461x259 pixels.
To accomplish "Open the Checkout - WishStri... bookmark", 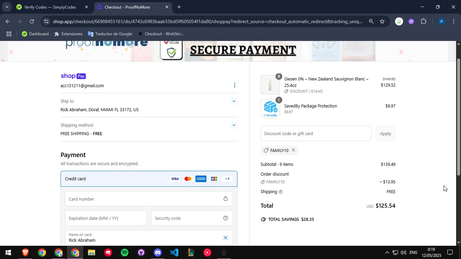I will click(x=160, y=34).
